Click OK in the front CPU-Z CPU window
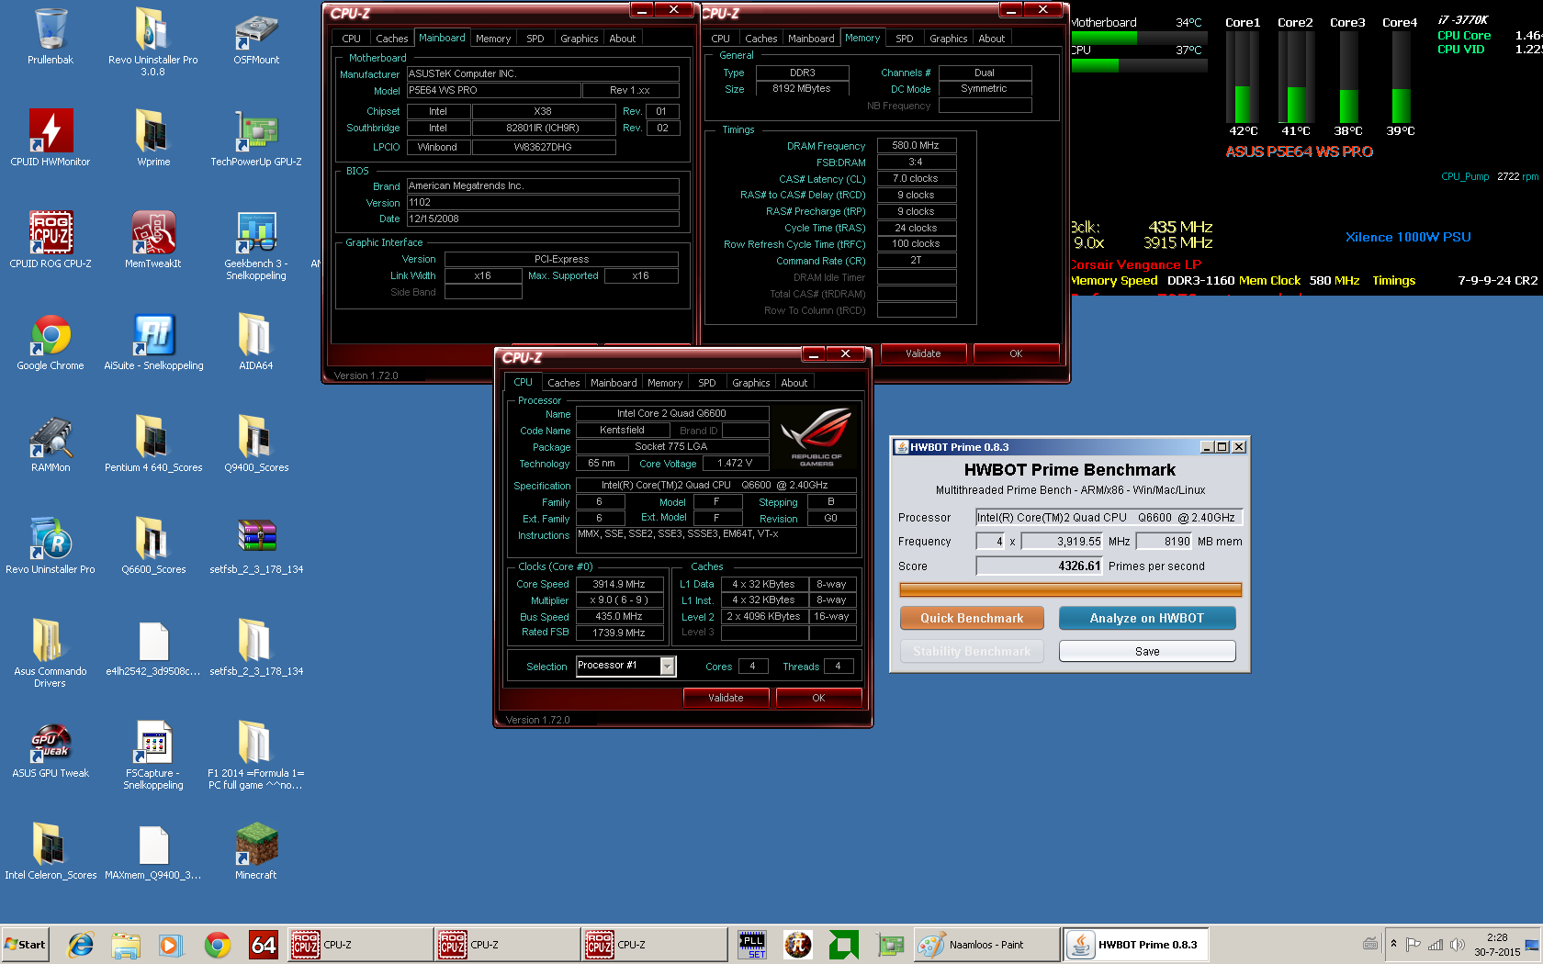The image size is (1543, 964). [x=818, y=698]
